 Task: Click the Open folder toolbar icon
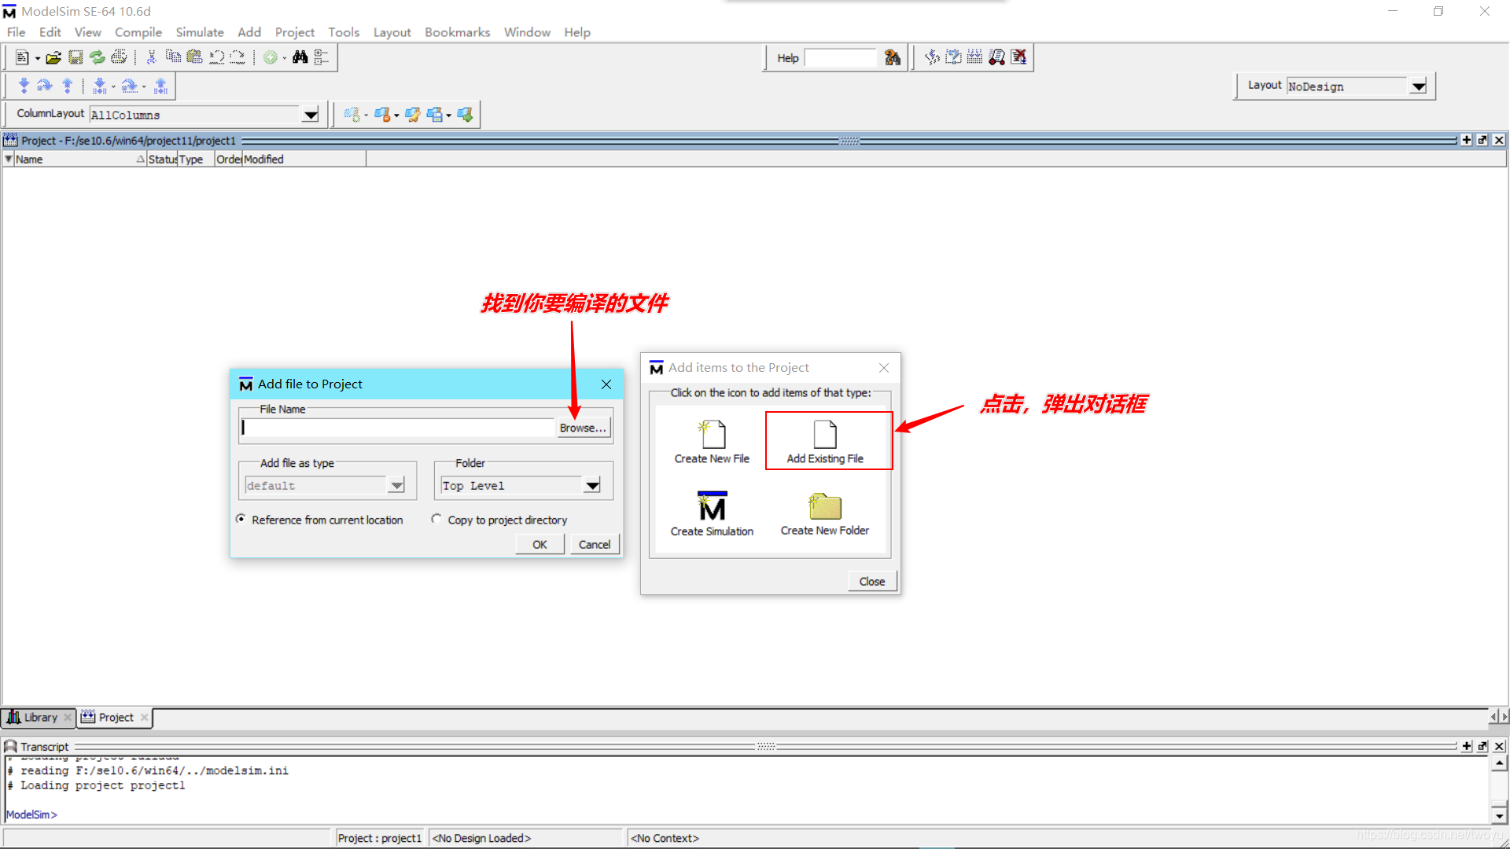coord(53,57)
